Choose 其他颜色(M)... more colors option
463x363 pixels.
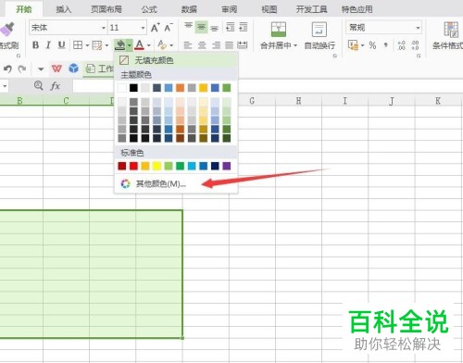176,184
